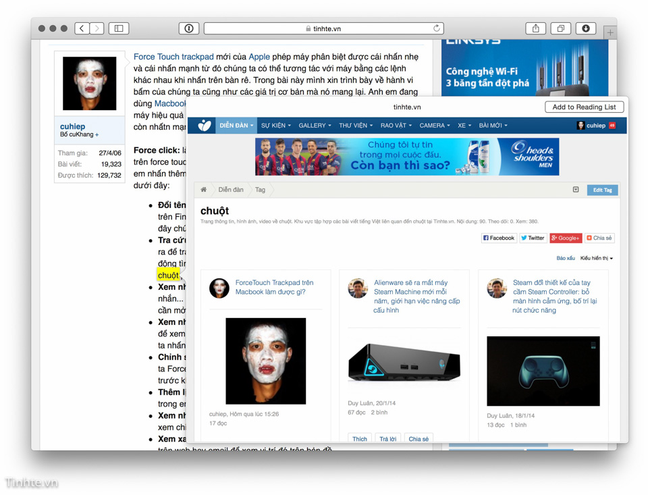Screen dimensions: 648x495
Task: Open the face-mask thumbnail in the ForceTouch card
Action: (266, 361)
